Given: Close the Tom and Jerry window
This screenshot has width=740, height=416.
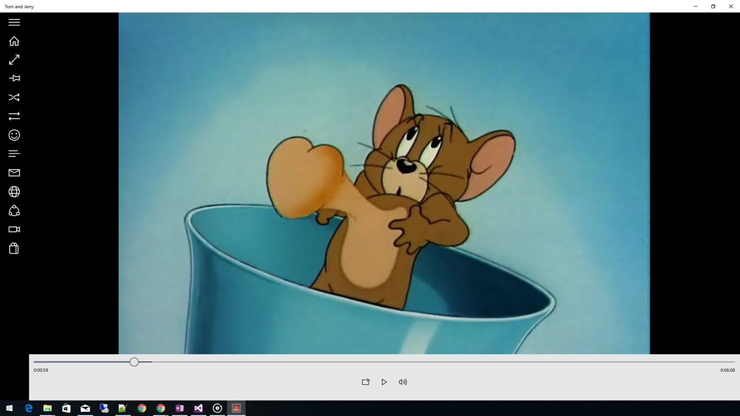Looking at the screenshot, I should (x=731, y=6).
